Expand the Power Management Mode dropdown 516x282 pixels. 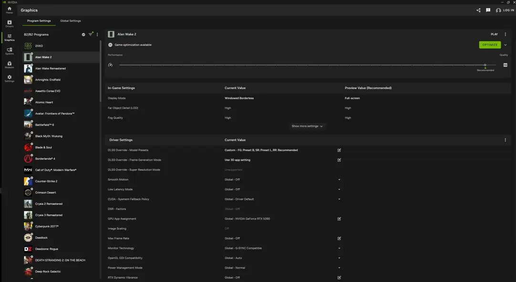point(339,268)
